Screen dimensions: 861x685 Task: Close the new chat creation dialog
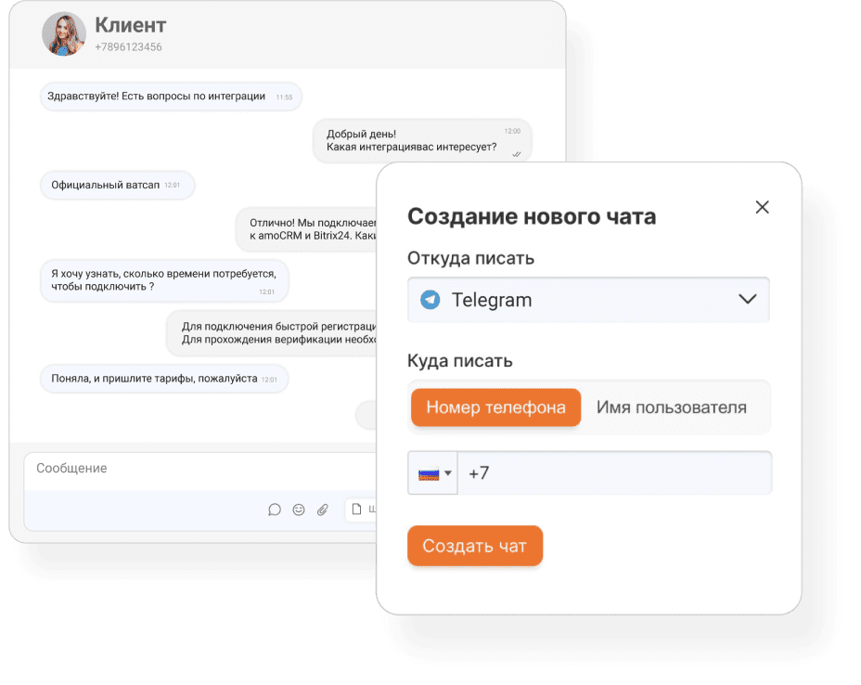click(x=762, y=207)
